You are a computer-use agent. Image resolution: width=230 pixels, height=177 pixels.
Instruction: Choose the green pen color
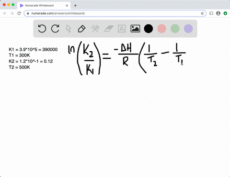tap(175, 29)
